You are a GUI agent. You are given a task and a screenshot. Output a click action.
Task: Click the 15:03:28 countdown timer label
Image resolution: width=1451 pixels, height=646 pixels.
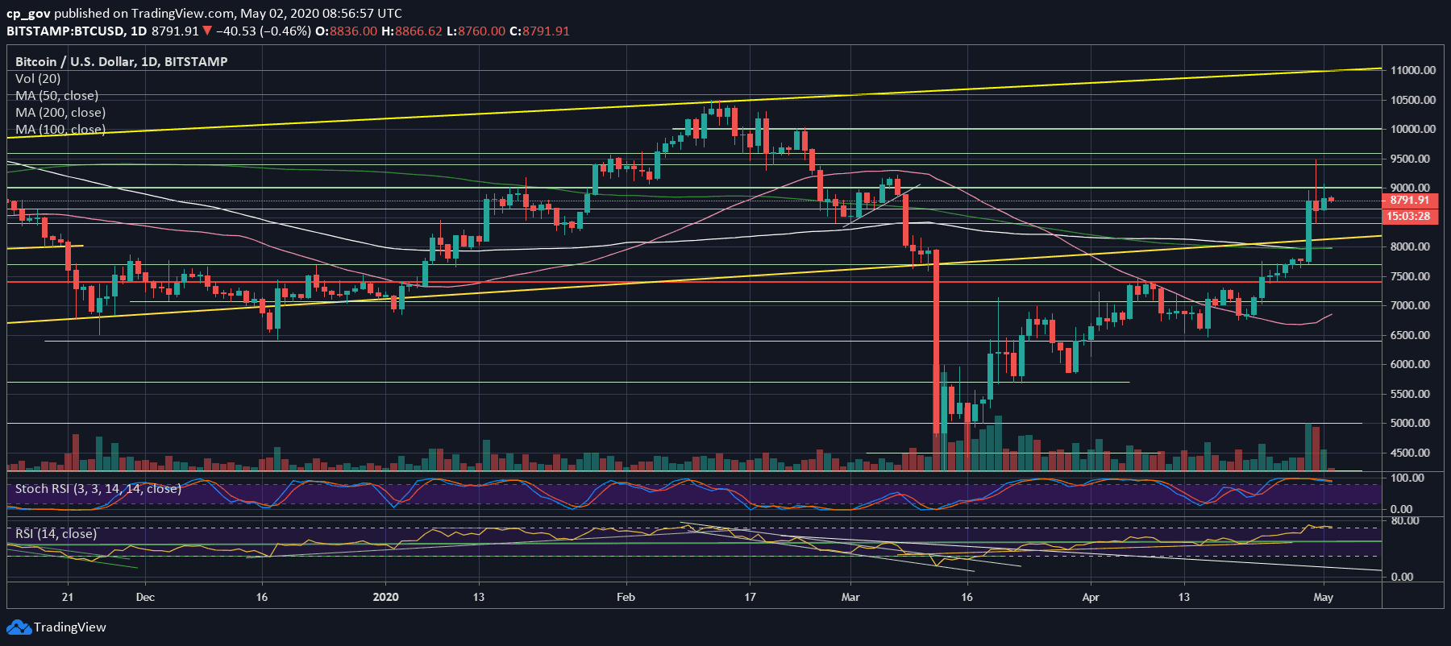point(1410,216)
